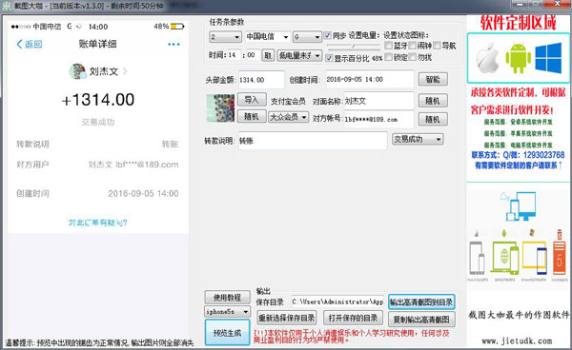
Task: Click the 头部金额 field showing 1314.00
Action: [261, 80]
